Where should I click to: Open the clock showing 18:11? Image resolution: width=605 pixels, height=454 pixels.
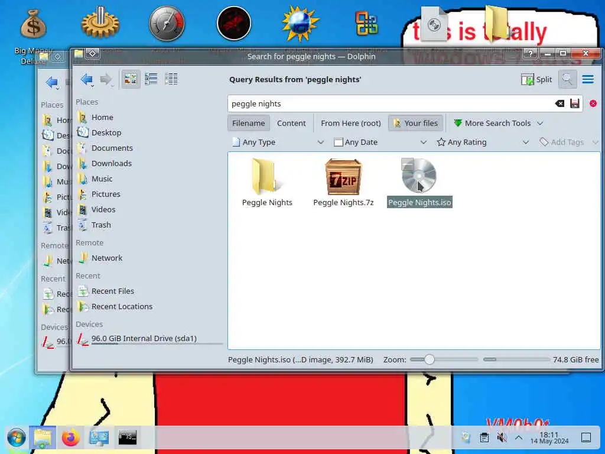click(549, 438)
